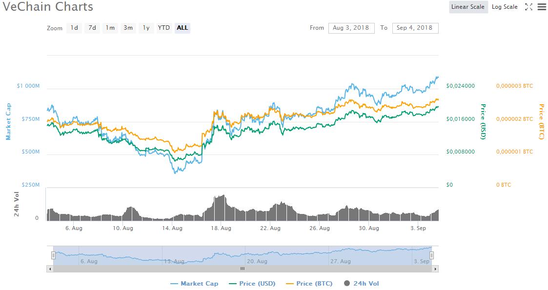Image resolution: width=548 pixels, height=290 pixels.
Task: Toggle fullscreen chart view icon
Action: pyautogui.click(x=528, y=7)
